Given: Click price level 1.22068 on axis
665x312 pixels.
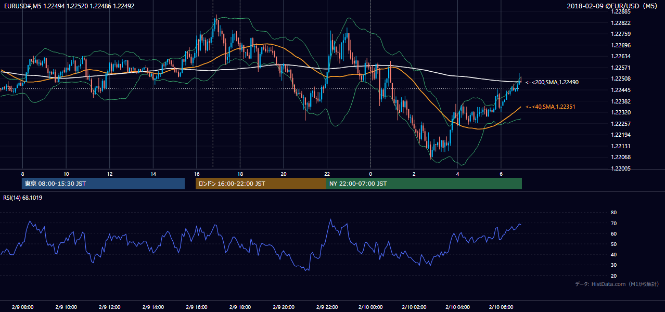Looking at the screenshot, I should [x=621, y=157].
